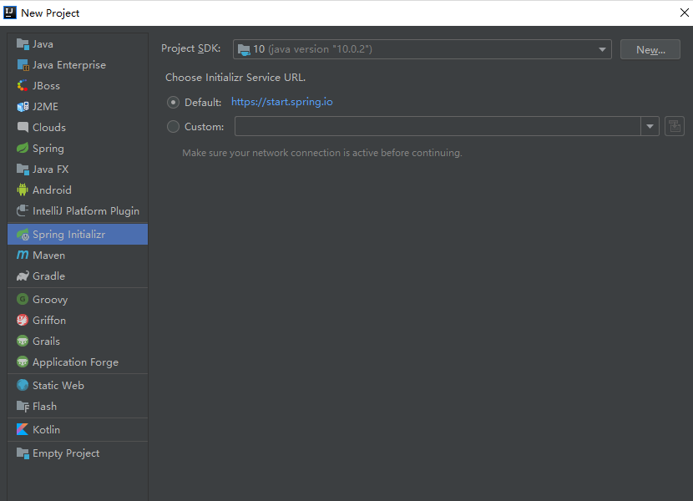Click the Empty Project folder icon
693x501 pixels.
23,453
